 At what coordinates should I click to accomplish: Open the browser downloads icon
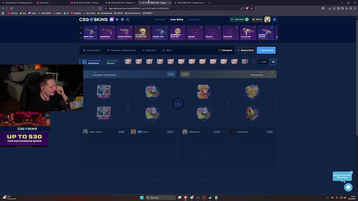[x=329, y=8]
